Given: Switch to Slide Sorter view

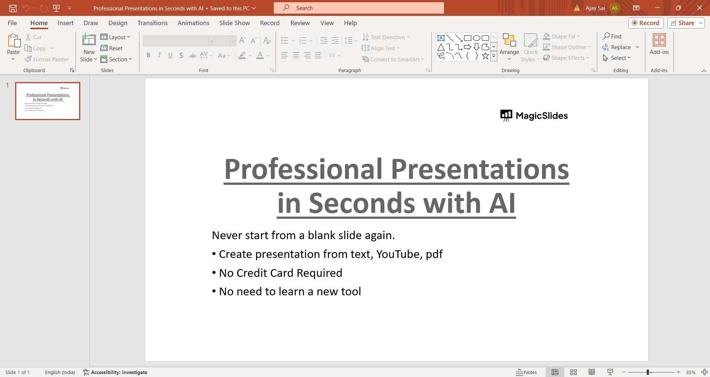Looking at the screenshot, I should [x=573, y=372].
